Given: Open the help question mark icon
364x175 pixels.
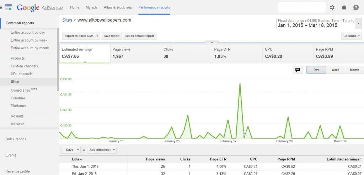Looking at the screenshot, I should pyautogui.click(x=356, y=7).
